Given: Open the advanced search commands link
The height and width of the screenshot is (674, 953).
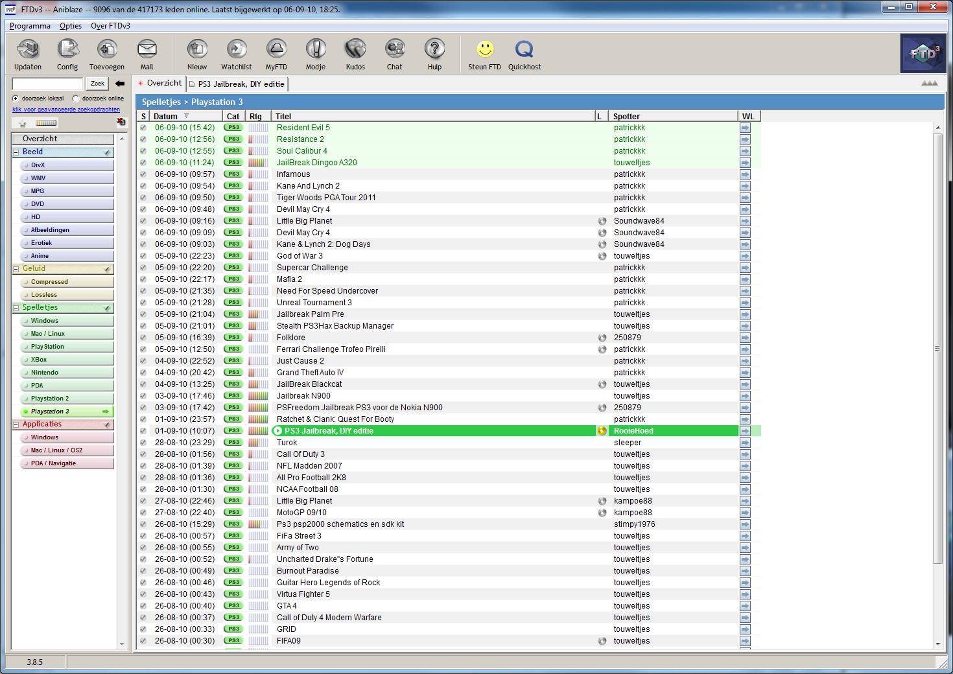Looking at the screenshot, I should tap(66, 110).
